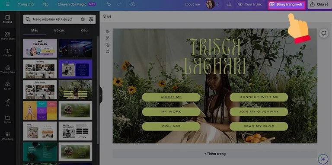Click the JOIN MY GIVEAWAY canvas button
The width and height of the screenshot is (332, 165).
259,112
